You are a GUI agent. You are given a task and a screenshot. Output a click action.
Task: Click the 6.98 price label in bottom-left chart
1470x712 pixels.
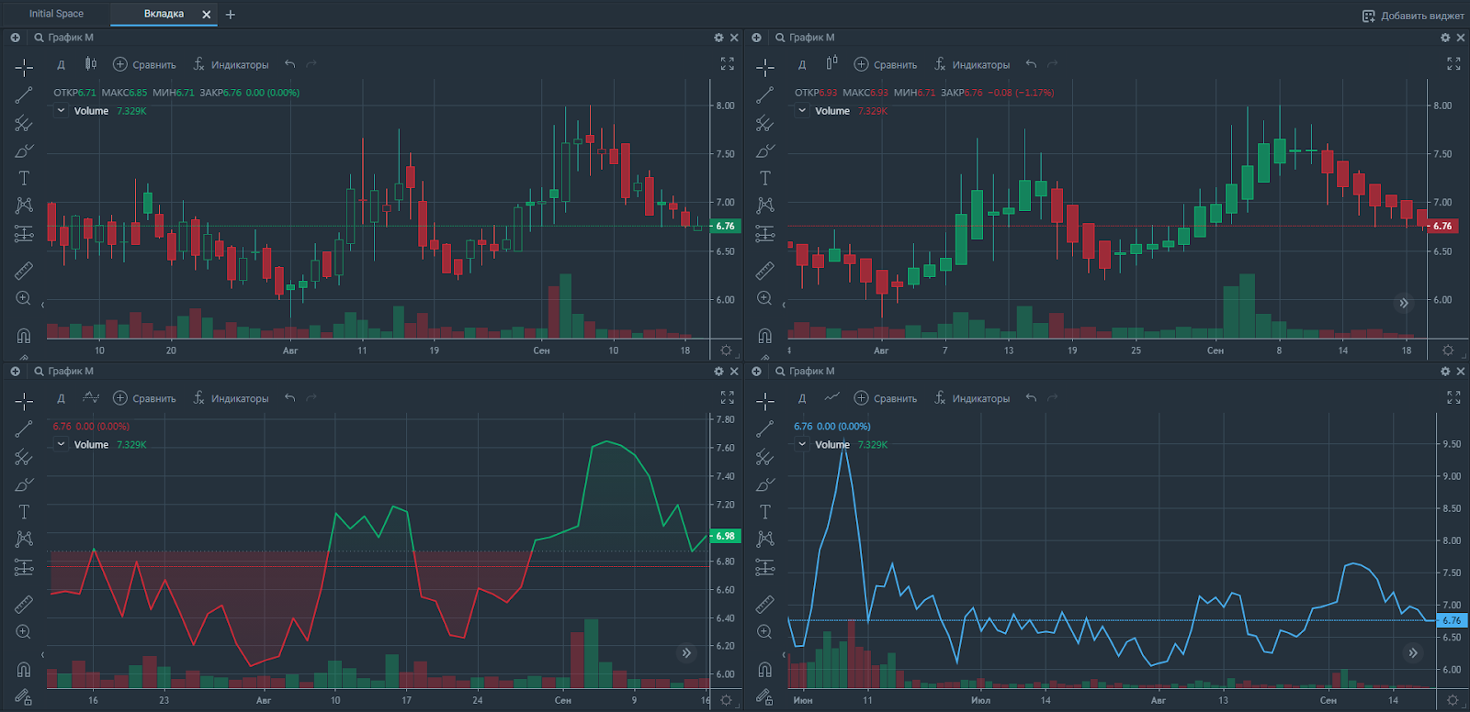(x=724, y=536)
